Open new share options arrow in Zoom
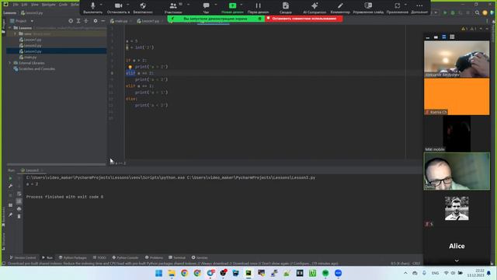The height and width of the screenshot is (280, 497). (242, 5)
